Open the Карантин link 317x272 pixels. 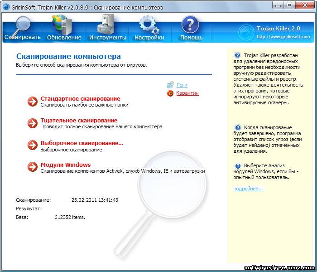(187, 93)
